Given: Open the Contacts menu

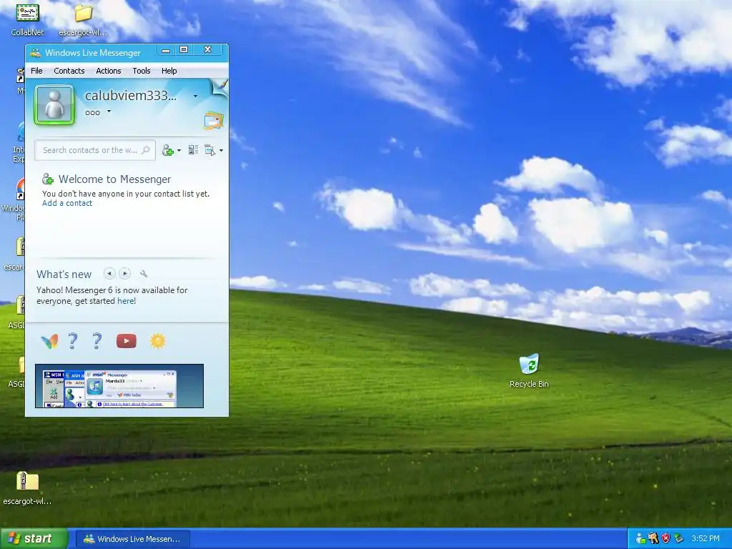Looking at the screenshot, I should pos(69,71).
